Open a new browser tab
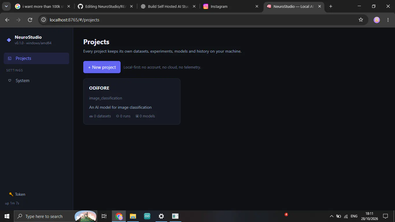This screenshot has height=222, width=395. [331, 6]
